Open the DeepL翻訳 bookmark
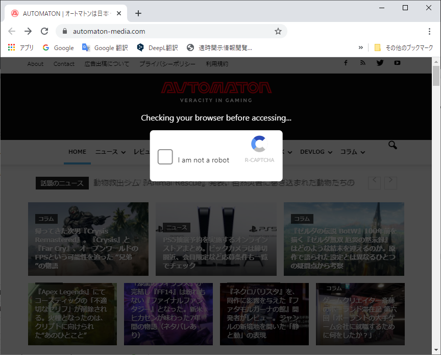Viewport: 441px width, 355px height. tap(157, 48)
